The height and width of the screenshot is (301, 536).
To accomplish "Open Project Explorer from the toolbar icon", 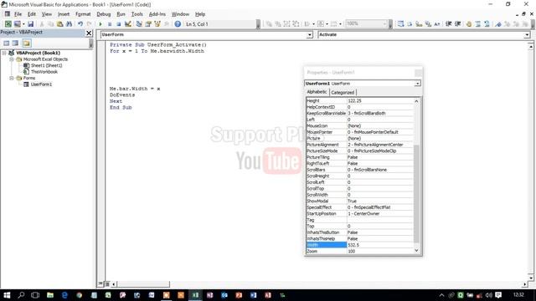I will 139,24.
